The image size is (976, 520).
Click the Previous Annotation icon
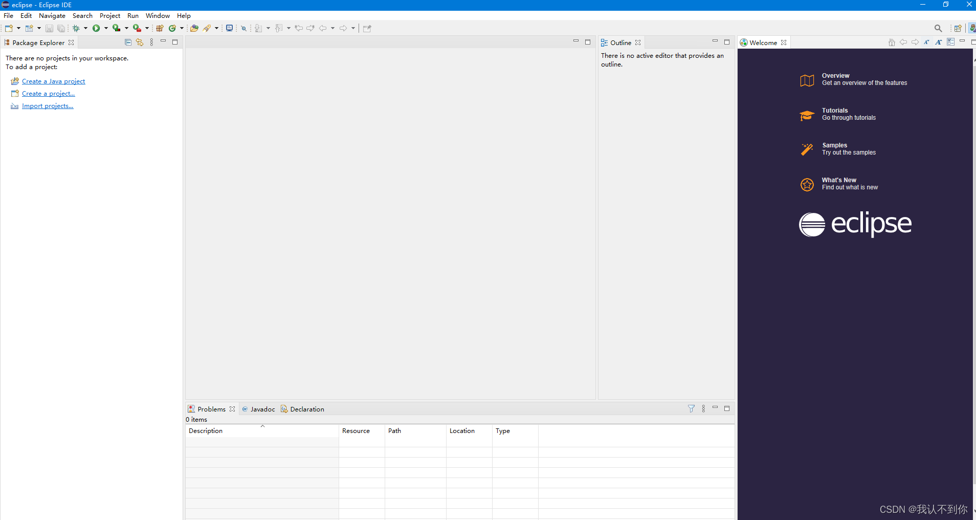click(279, 28)
